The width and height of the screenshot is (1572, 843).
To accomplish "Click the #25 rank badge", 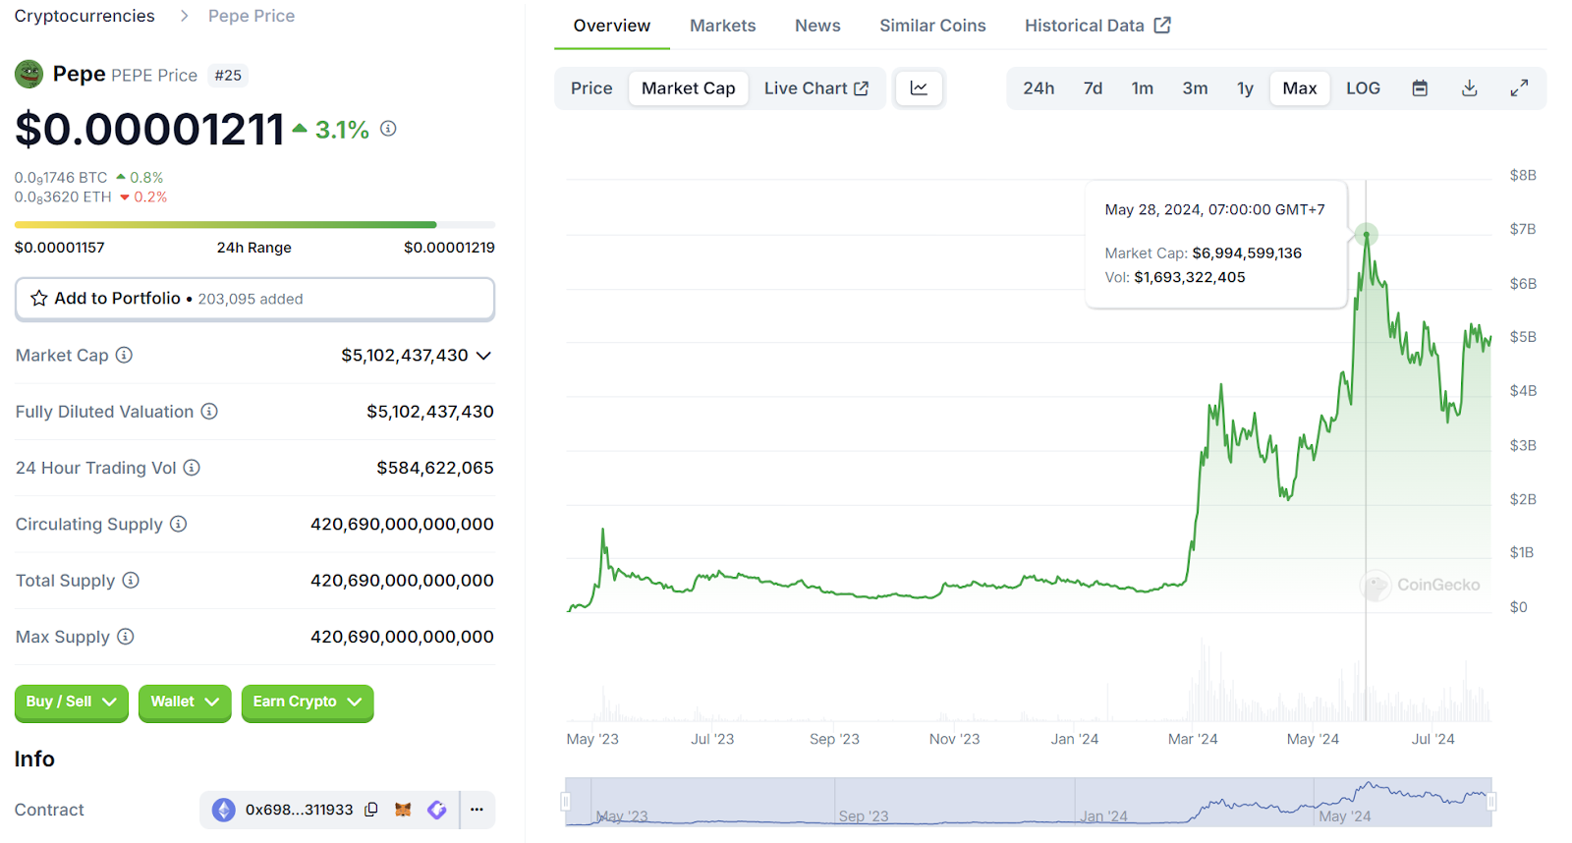I will click(228, 76).
